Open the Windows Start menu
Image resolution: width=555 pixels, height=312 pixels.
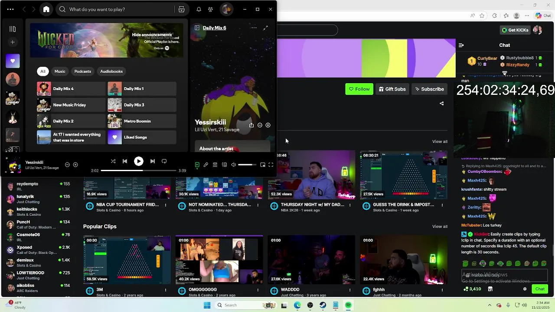(207, 305)
